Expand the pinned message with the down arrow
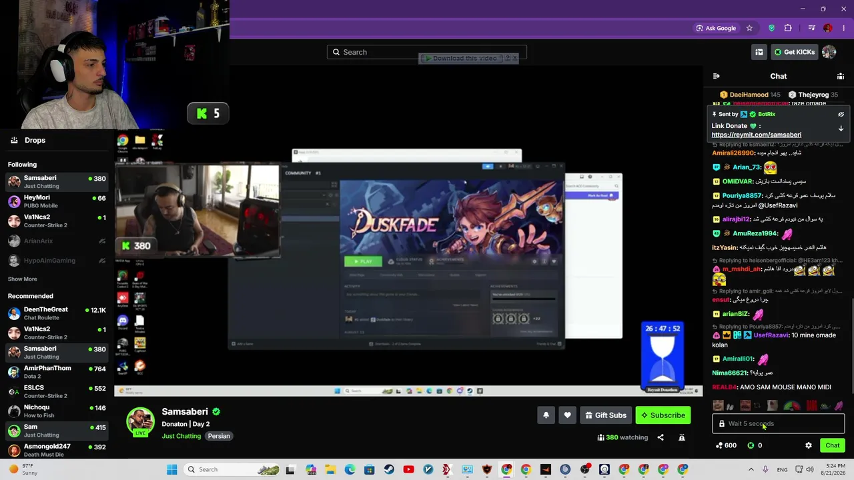The width and height of the screenshot is (854, 480). pyautogui.click(x=841, y=128)
